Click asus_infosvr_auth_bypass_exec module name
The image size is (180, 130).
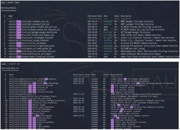[x=32, y=35]
